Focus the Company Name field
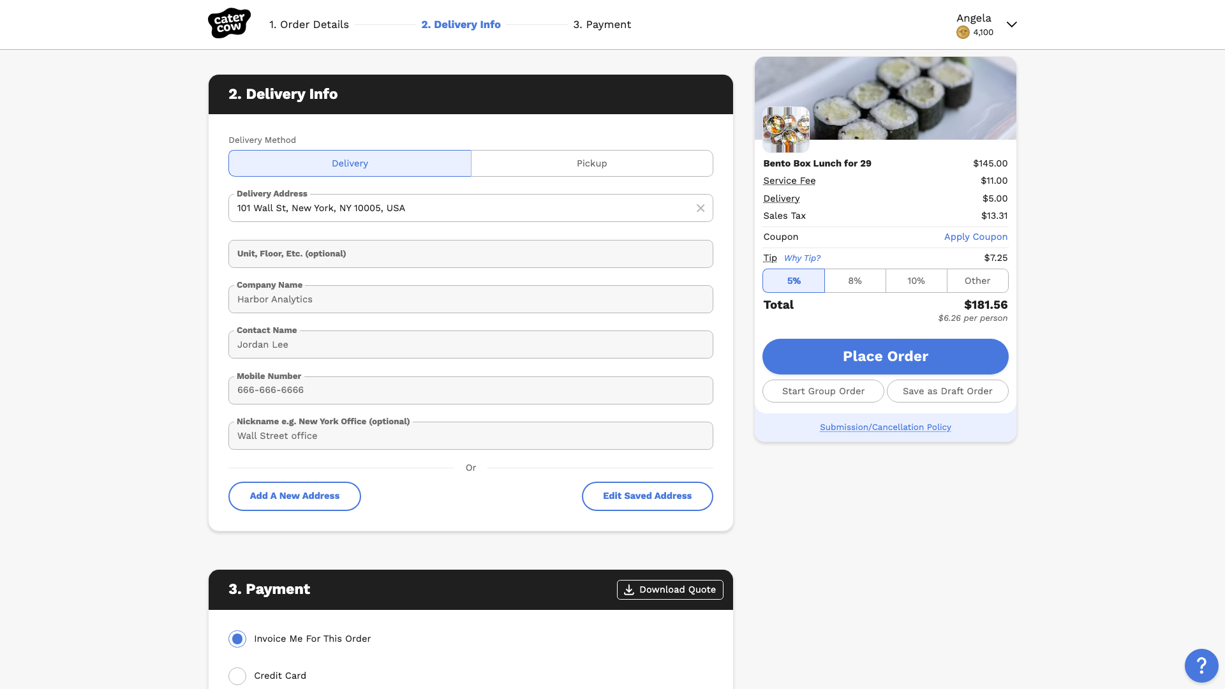 coord(471,299)
